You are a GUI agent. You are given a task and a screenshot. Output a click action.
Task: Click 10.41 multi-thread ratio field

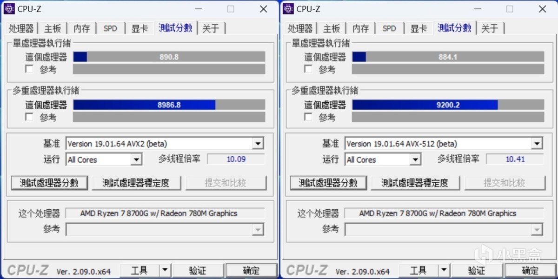(x=515, y=159)
